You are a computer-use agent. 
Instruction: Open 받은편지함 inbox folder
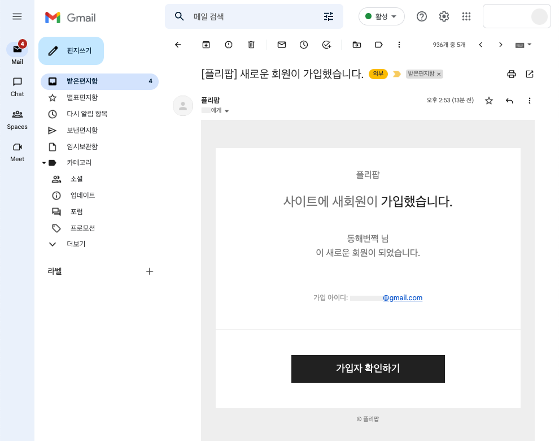(x=99, y=81)
